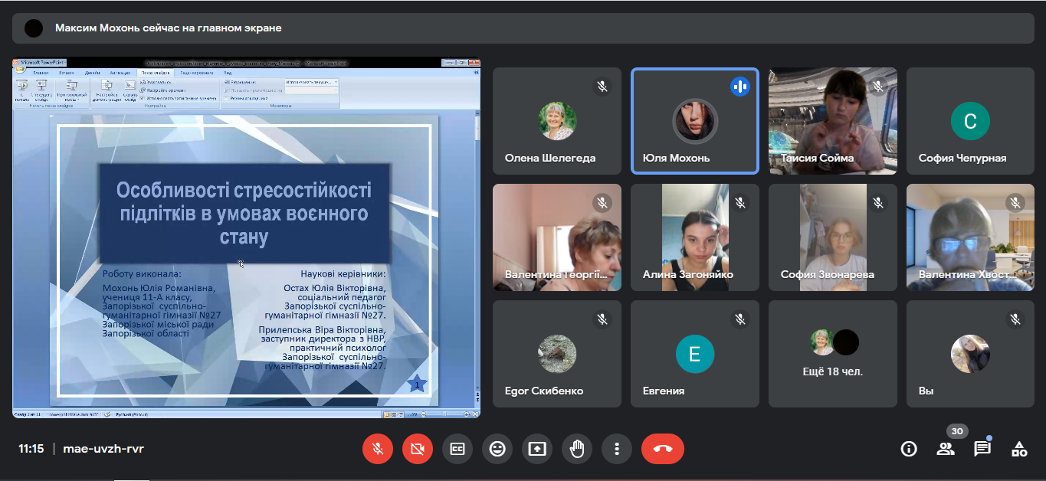Open meeting details info icon
Image resolution: width=1046 pixels, height=481 pixels.
(909, 450)
